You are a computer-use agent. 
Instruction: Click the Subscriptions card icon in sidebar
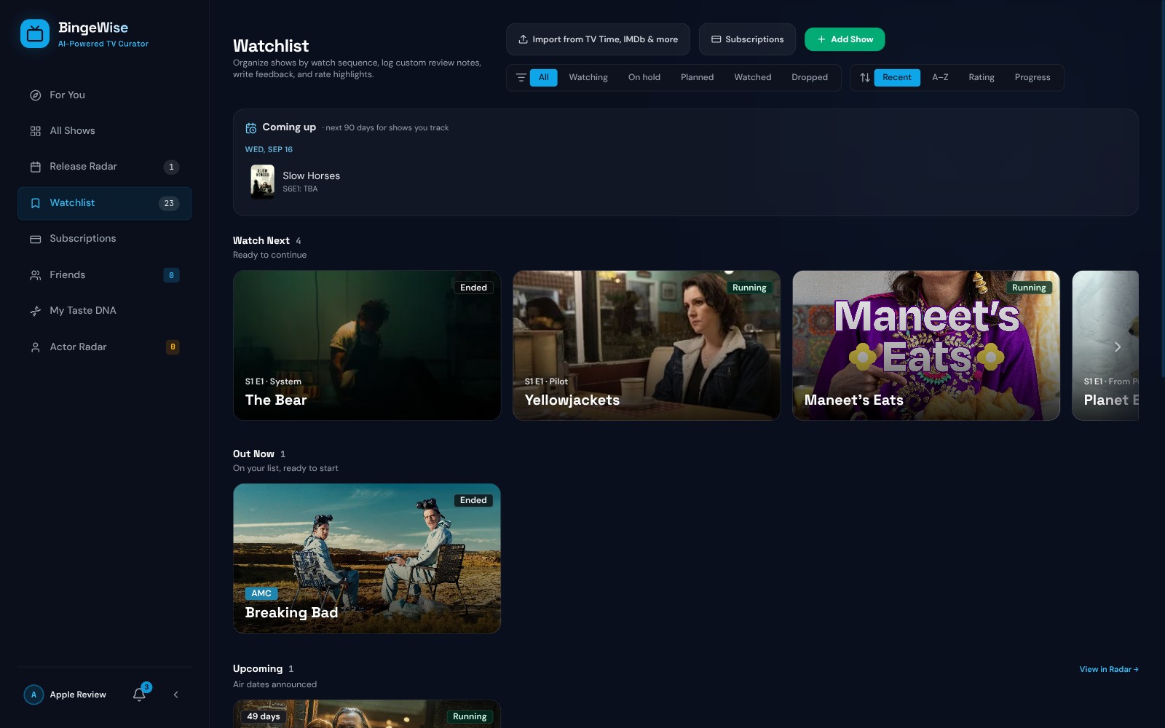(x=35, y=239)
